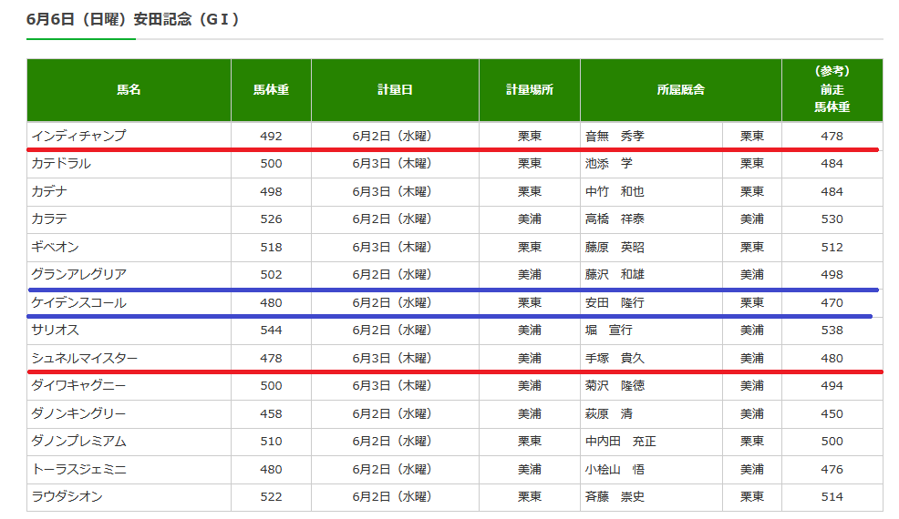The width and height of the screenshot is (899, 519).
Task: Click weight 544 in サリオス row
Action: pyautogui.click(x=271, y=331)
